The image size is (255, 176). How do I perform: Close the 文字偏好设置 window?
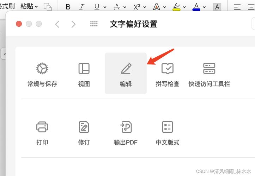(x=19, y=24)
